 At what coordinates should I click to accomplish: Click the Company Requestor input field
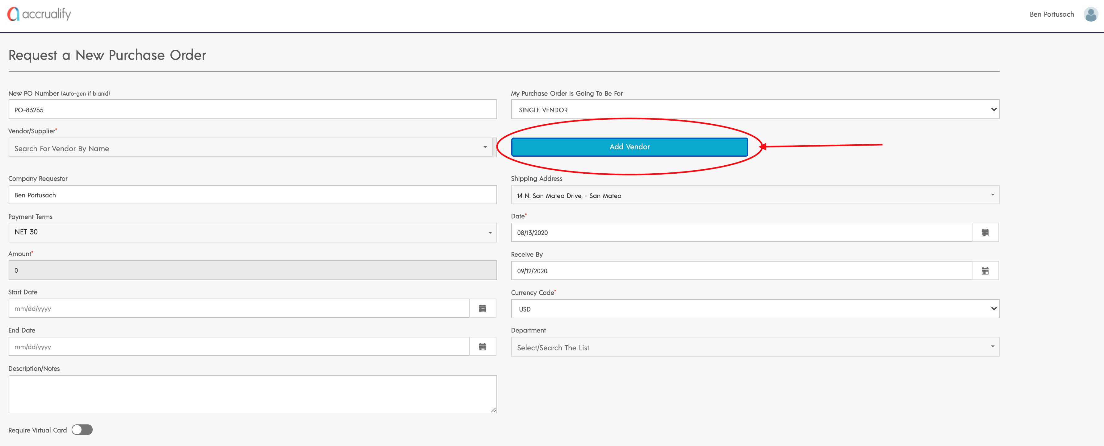(x=252, y=195)
